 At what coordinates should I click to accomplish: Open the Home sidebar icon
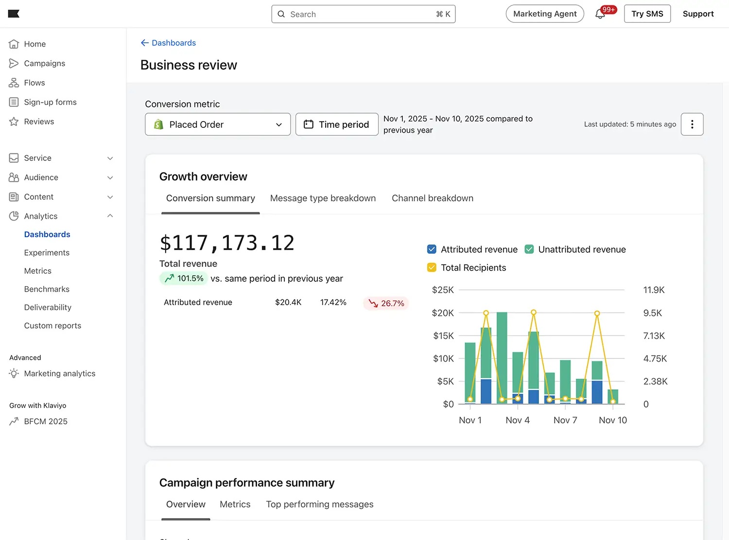click(x=14, y=44)
